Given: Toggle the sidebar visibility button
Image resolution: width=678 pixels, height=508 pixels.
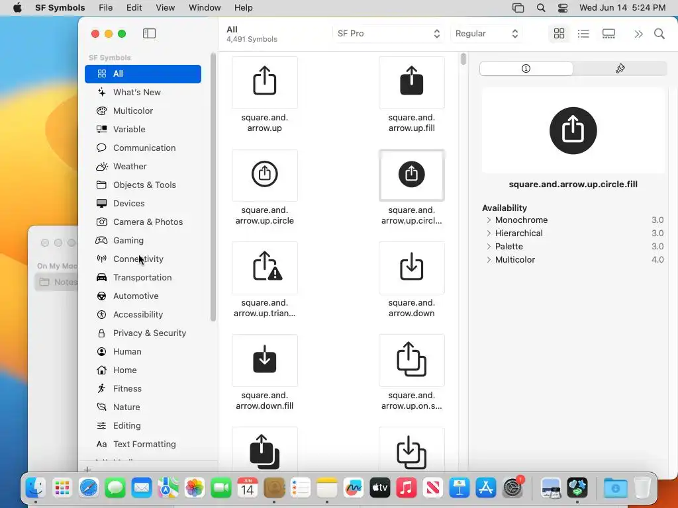Looking at the screenshot, I should coord(149,33).
